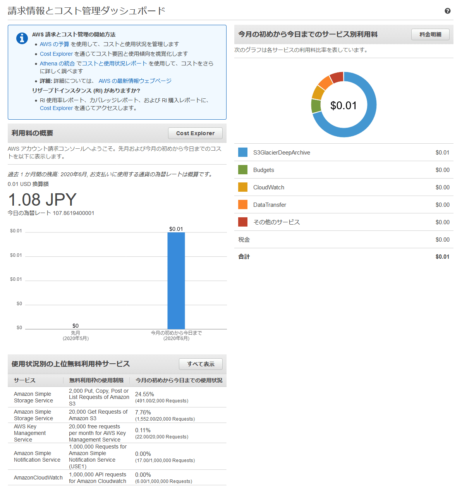This screenshot has height=488, width=462.
Task: Click the yellow CloudWatch legend swatch
Action: (x=243, y=187)
